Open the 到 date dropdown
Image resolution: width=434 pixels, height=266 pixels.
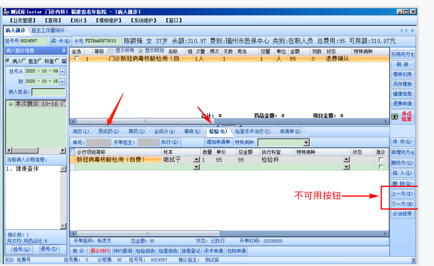[x=62, y=82]
